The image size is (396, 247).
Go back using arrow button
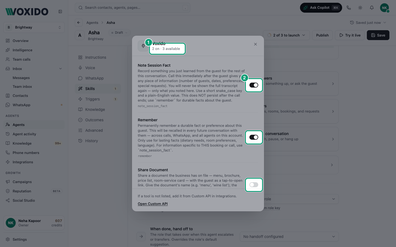point(79,23)
